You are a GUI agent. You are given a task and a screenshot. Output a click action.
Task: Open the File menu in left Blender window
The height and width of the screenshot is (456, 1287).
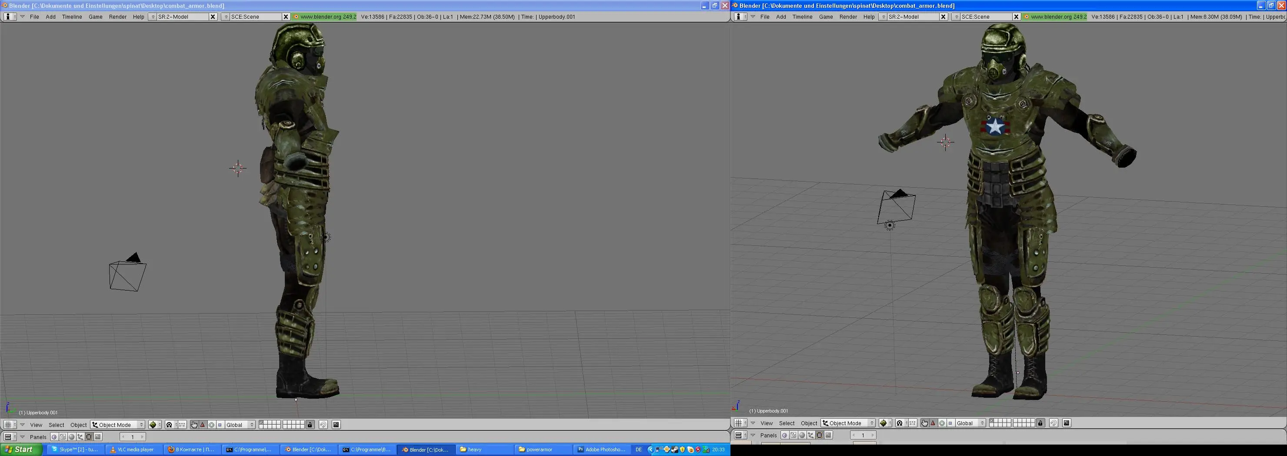(34, 17)
